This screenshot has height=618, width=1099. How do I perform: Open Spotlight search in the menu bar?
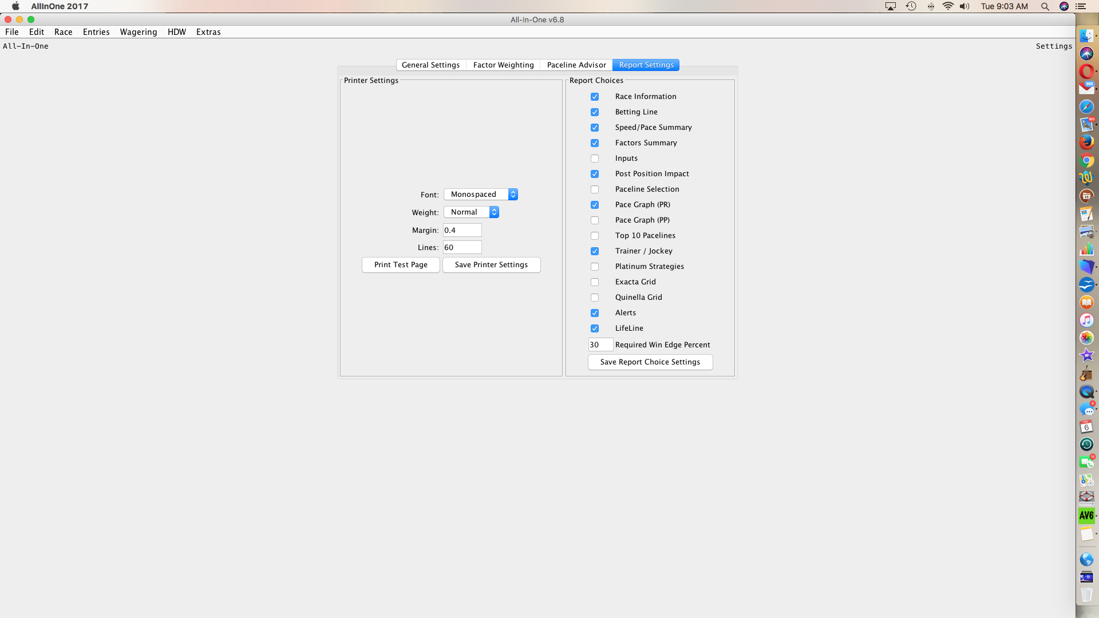(1045, 6)
